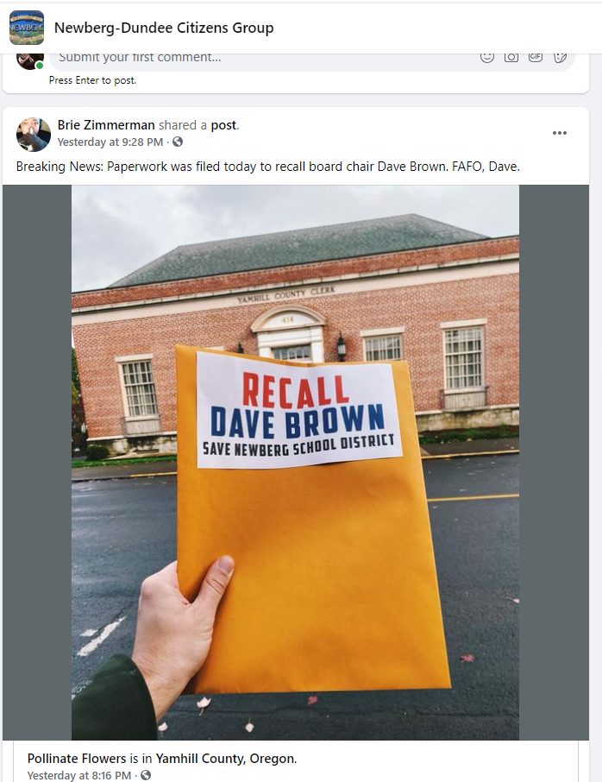
Task: Open the Yesterday at 8:16 PM timestamp
Action: click(79, 775)
